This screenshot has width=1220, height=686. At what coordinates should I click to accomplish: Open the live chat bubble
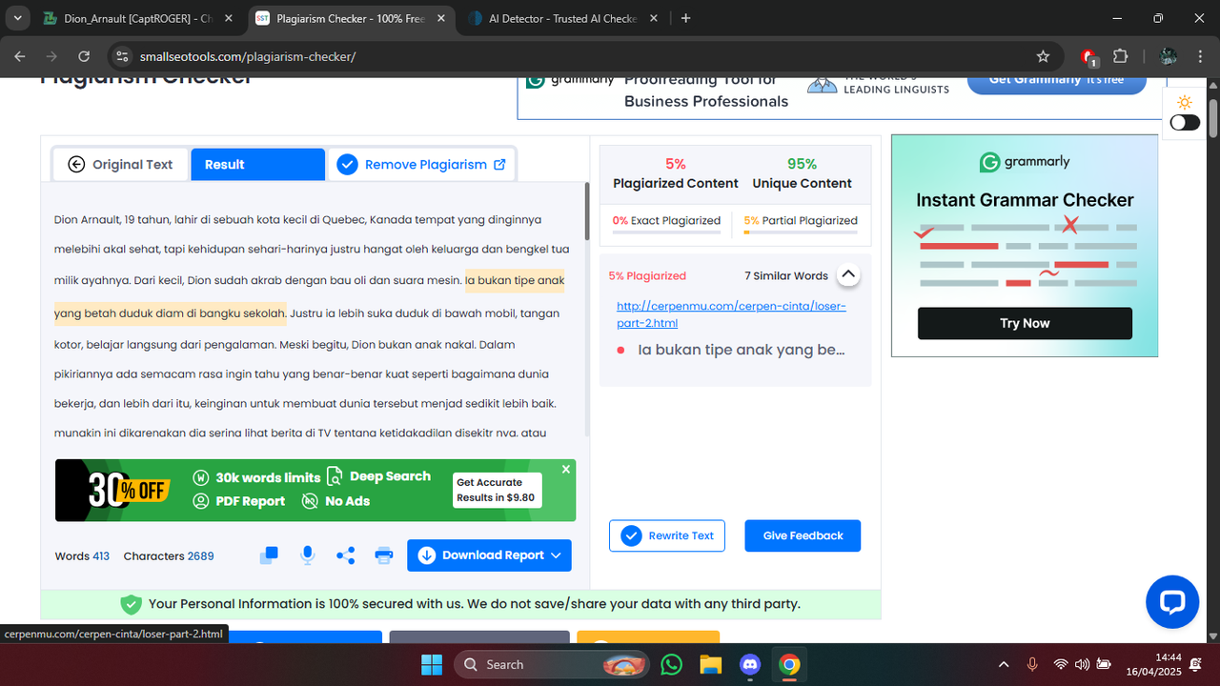1171,601
